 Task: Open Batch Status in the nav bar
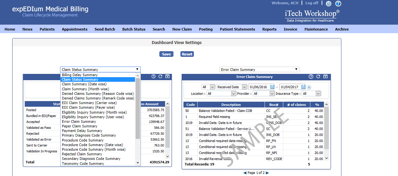pos(134,29)
